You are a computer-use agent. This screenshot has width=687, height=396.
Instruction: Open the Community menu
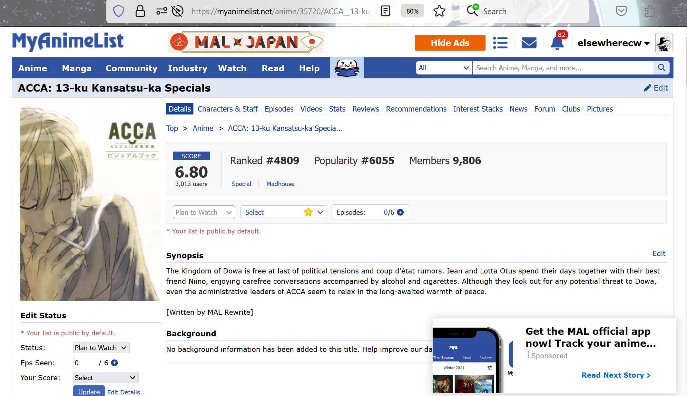click(x=132, y=68)
